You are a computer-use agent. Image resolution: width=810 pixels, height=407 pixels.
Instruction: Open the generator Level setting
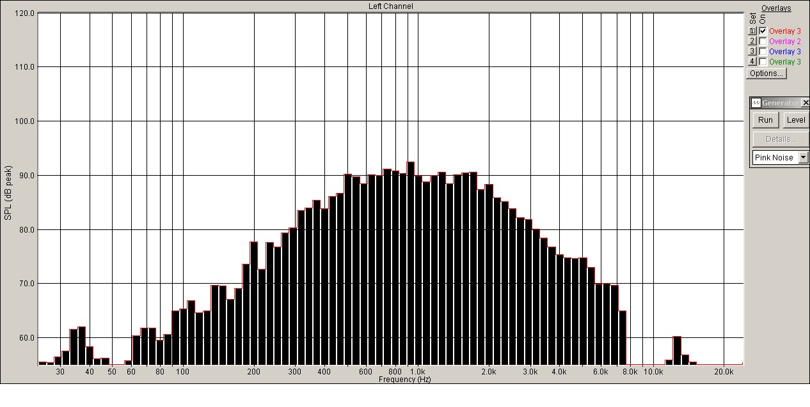tap(796, 120)
